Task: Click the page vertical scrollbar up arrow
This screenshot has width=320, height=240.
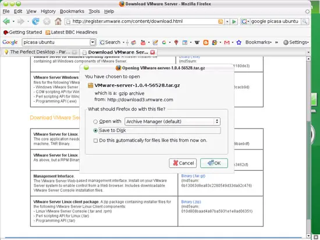Action: tap(308, 59)
